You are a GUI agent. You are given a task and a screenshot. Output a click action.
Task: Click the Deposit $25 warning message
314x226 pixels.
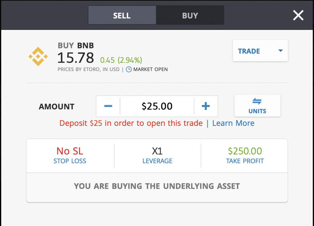tap(131, 123)
